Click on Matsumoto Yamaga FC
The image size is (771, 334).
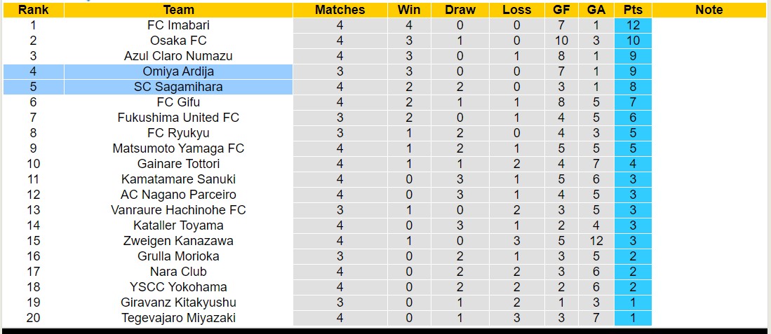(178, 148)
